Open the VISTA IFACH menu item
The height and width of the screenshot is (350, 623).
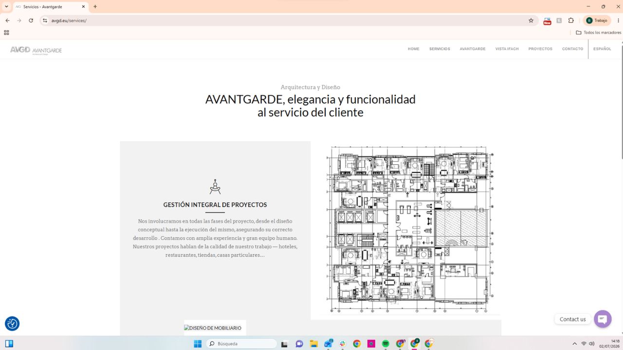point(507,49)
